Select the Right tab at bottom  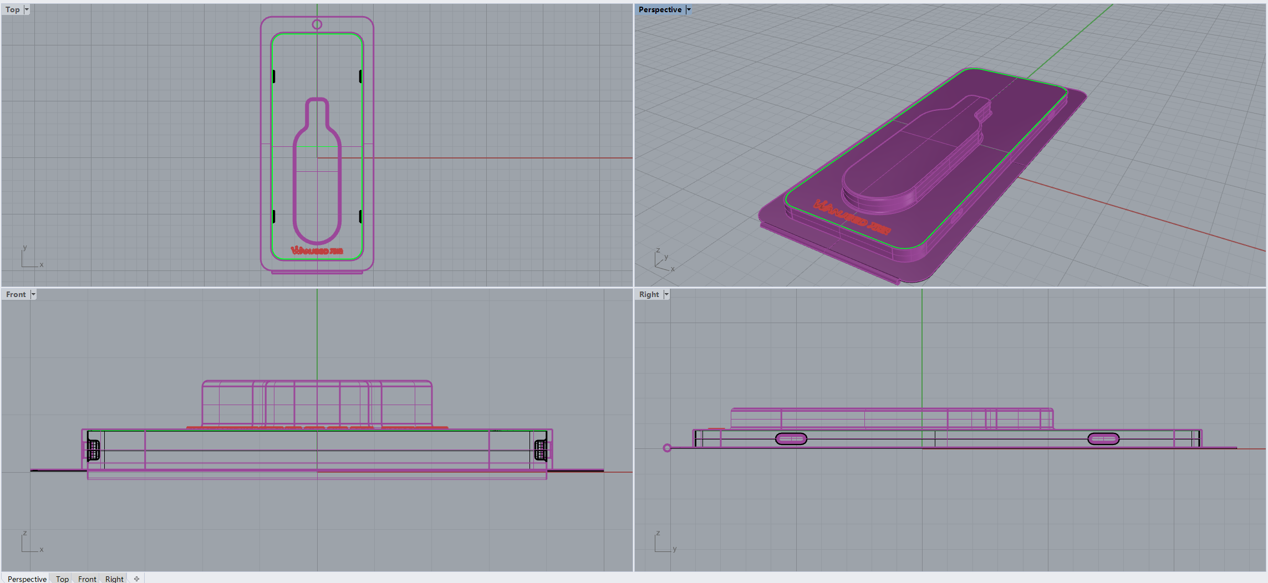click(114, 579)
